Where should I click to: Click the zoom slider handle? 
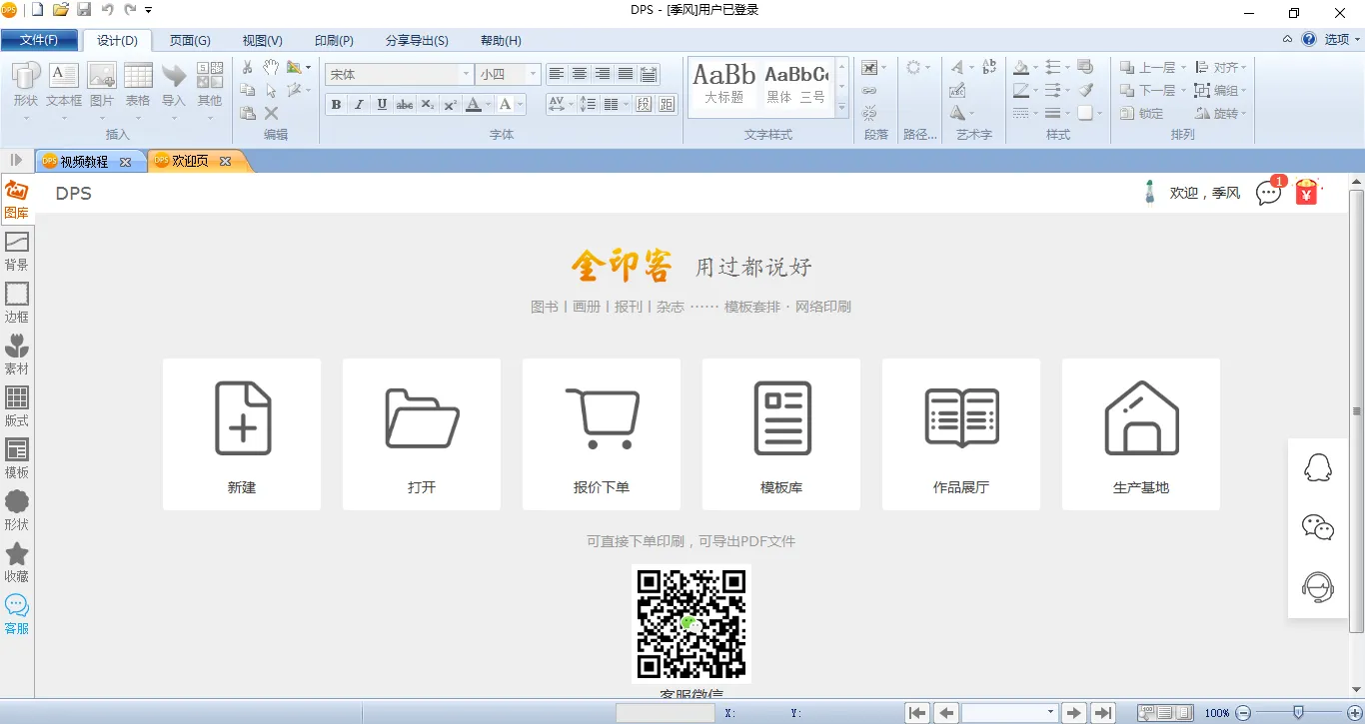tap(1297, 713)
